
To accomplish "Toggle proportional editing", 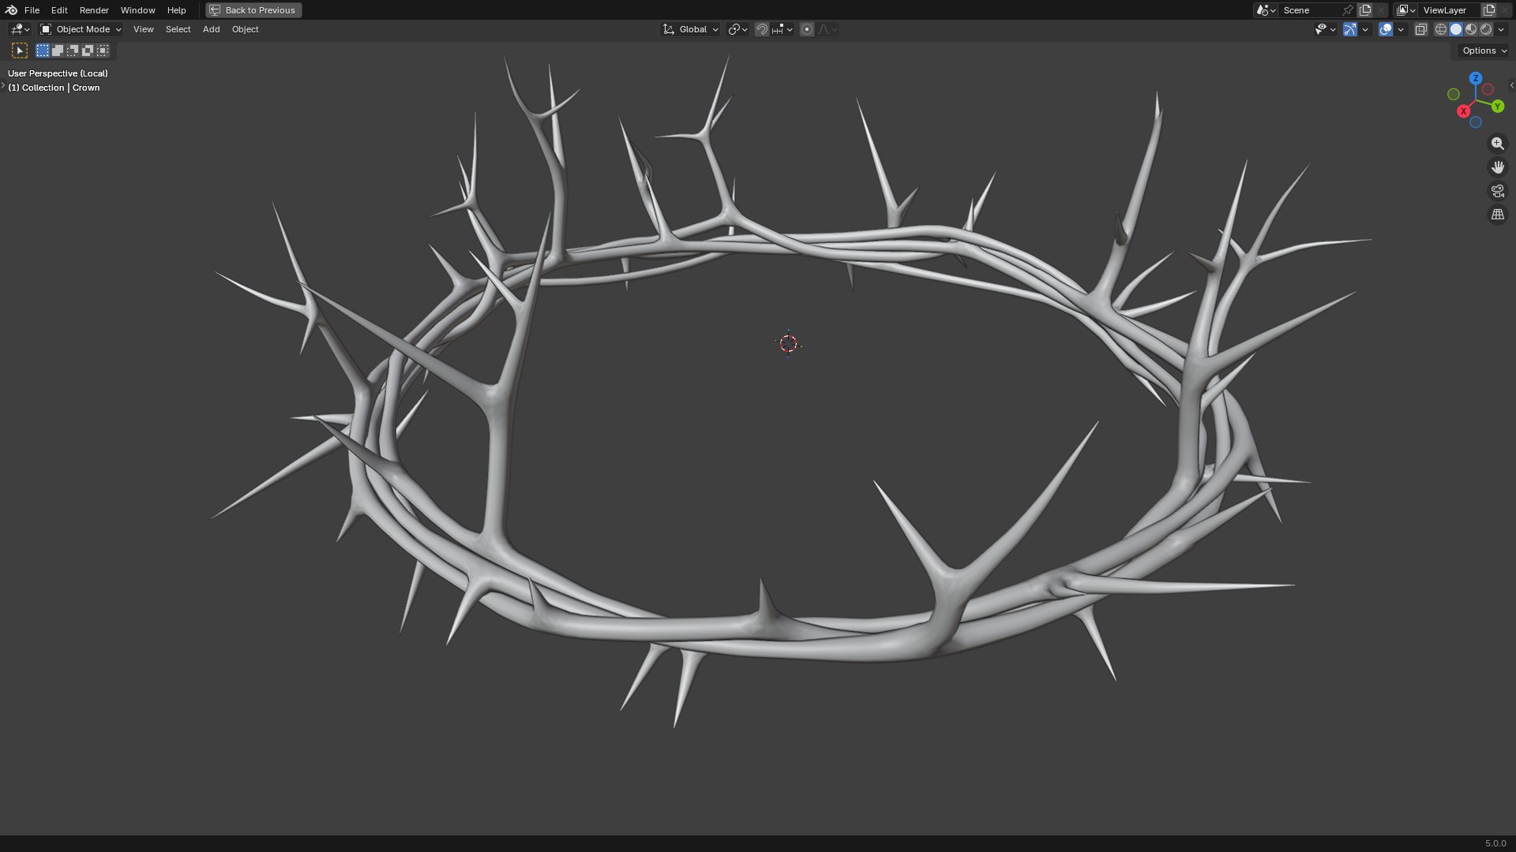I will (807, 29).
